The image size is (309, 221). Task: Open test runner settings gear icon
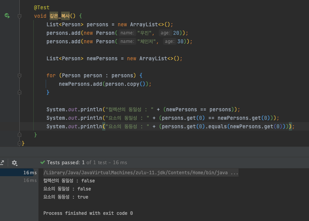pyautogui.click(x=14, y=163)
